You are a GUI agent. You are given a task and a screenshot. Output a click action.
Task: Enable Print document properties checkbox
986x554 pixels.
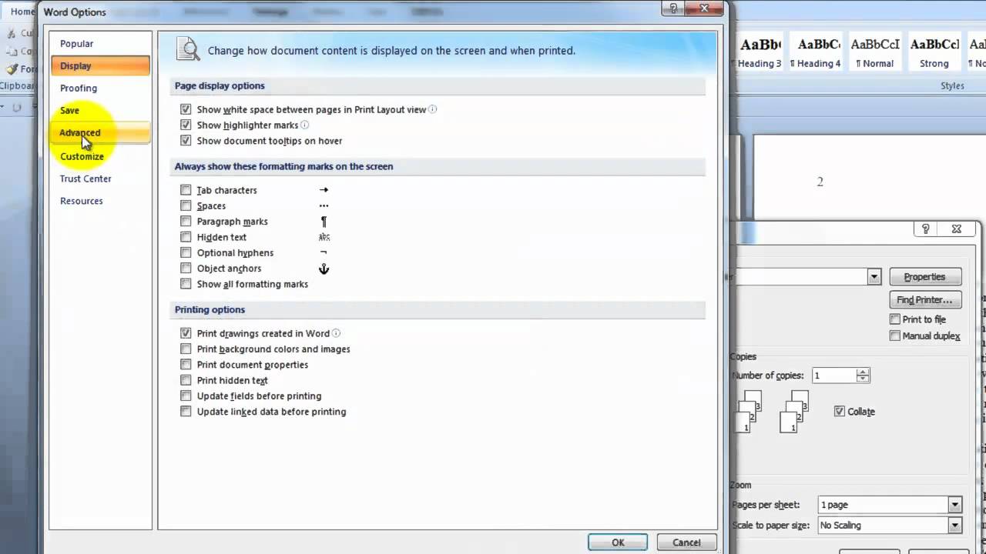(186, 365)
